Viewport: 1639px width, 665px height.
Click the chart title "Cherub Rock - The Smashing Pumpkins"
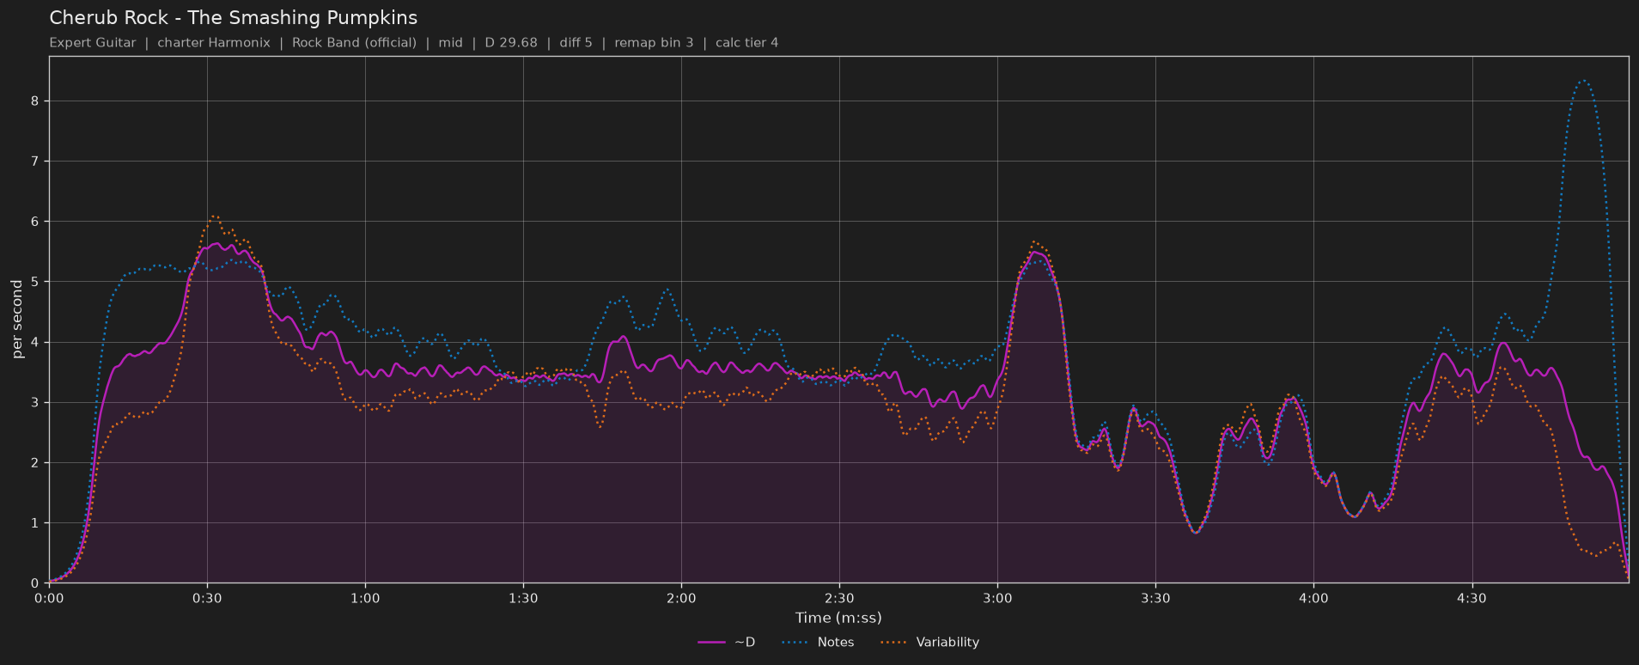(233, 18)
